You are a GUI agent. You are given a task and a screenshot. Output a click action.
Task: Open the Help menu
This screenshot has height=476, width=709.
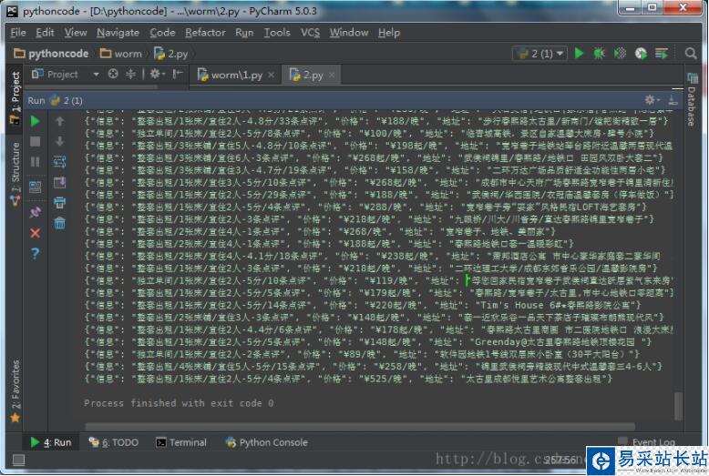tap(389, 33)
